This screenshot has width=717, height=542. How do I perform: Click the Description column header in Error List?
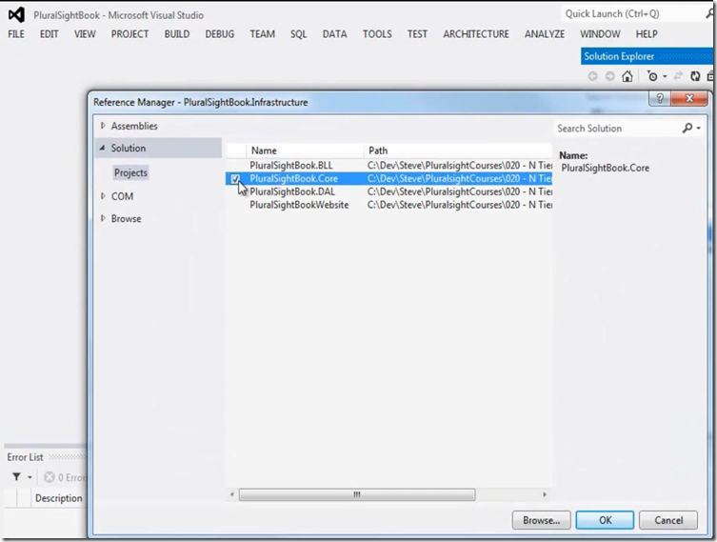pyautogui.click(x=58, y=498)
